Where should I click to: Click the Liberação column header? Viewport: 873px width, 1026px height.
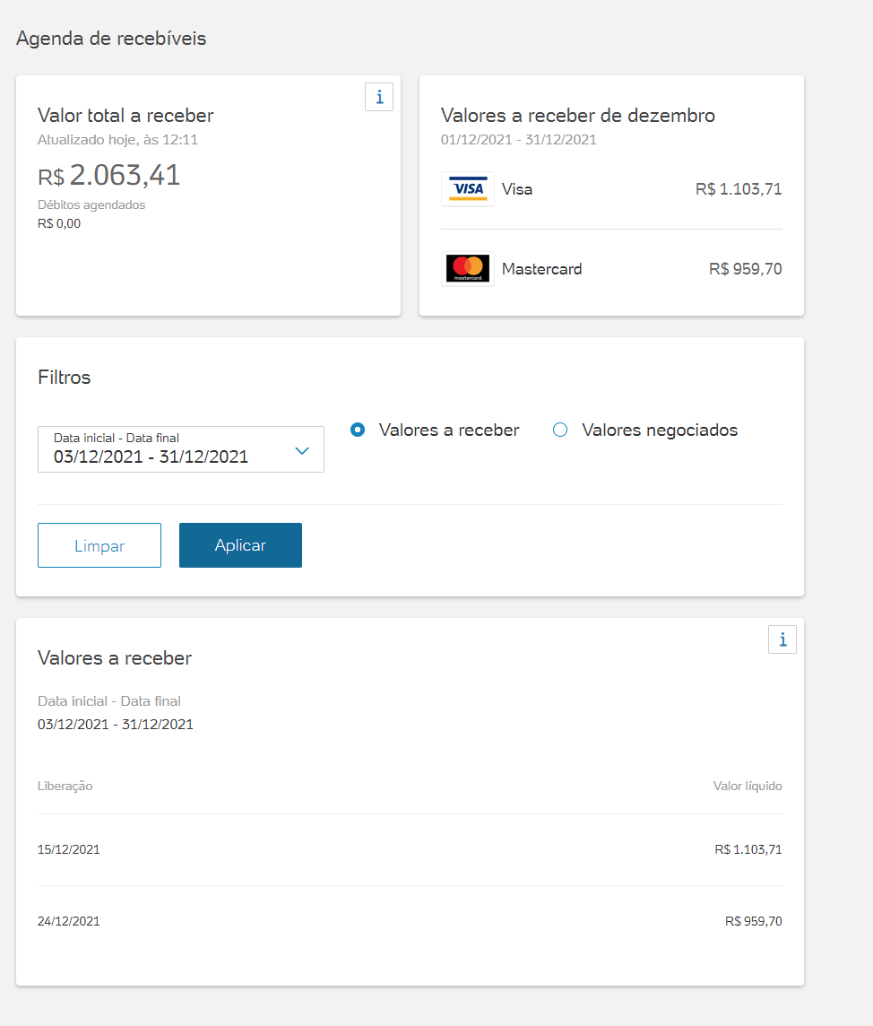65,787
